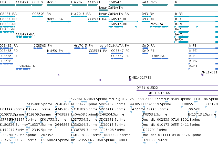Select the Ih-PG protein label
The height and width of the screenshot is (144, 218).
coord(193,61)
